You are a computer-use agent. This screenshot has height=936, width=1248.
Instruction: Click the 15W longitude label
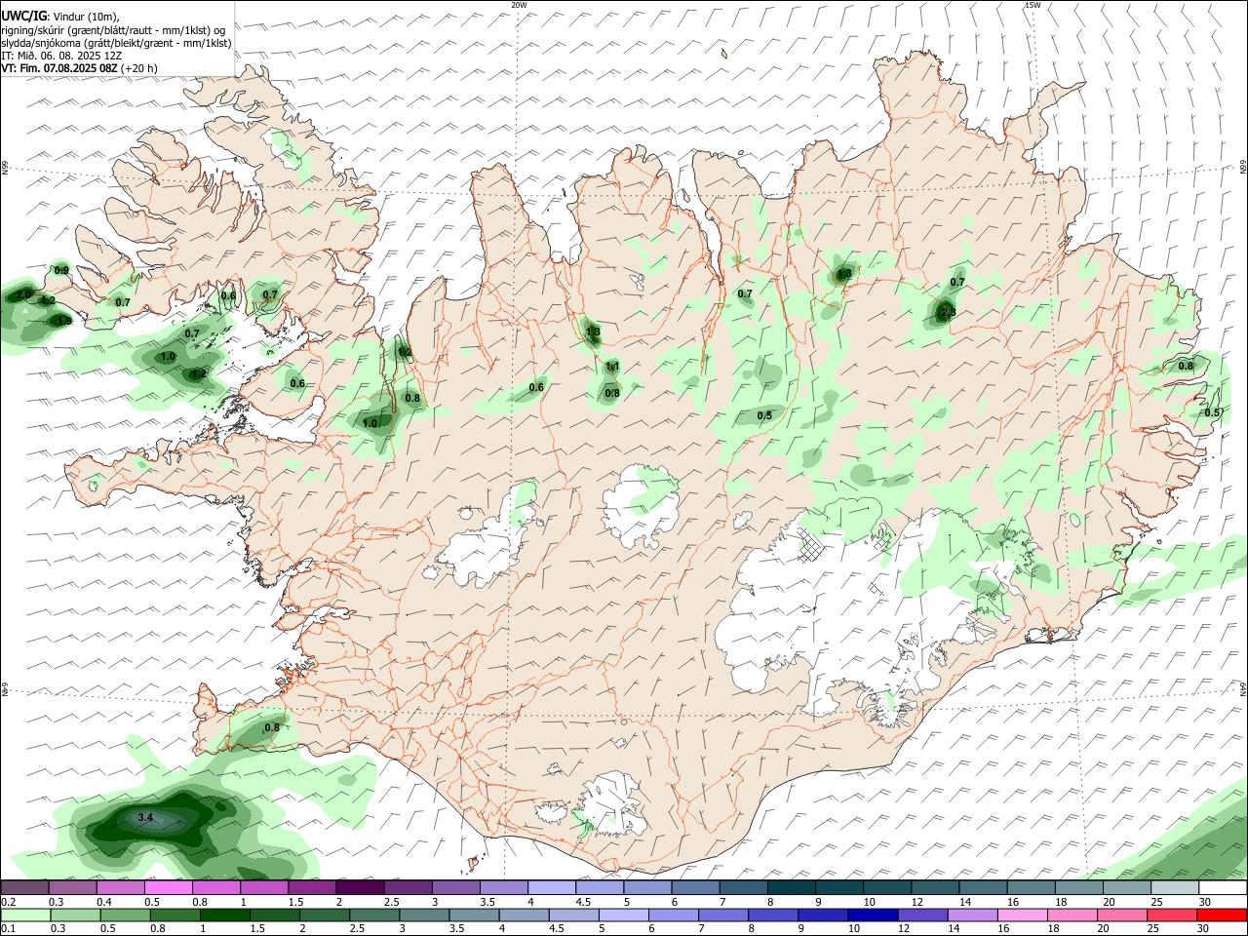point(1033,5)
